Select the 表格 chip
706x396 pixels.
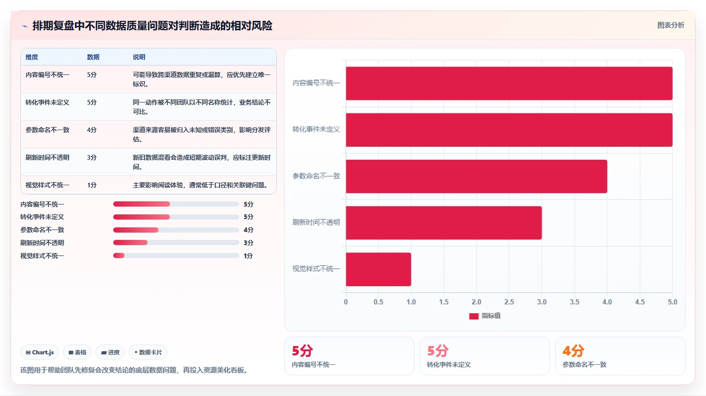pyautogui.click(x=77, y=352)
